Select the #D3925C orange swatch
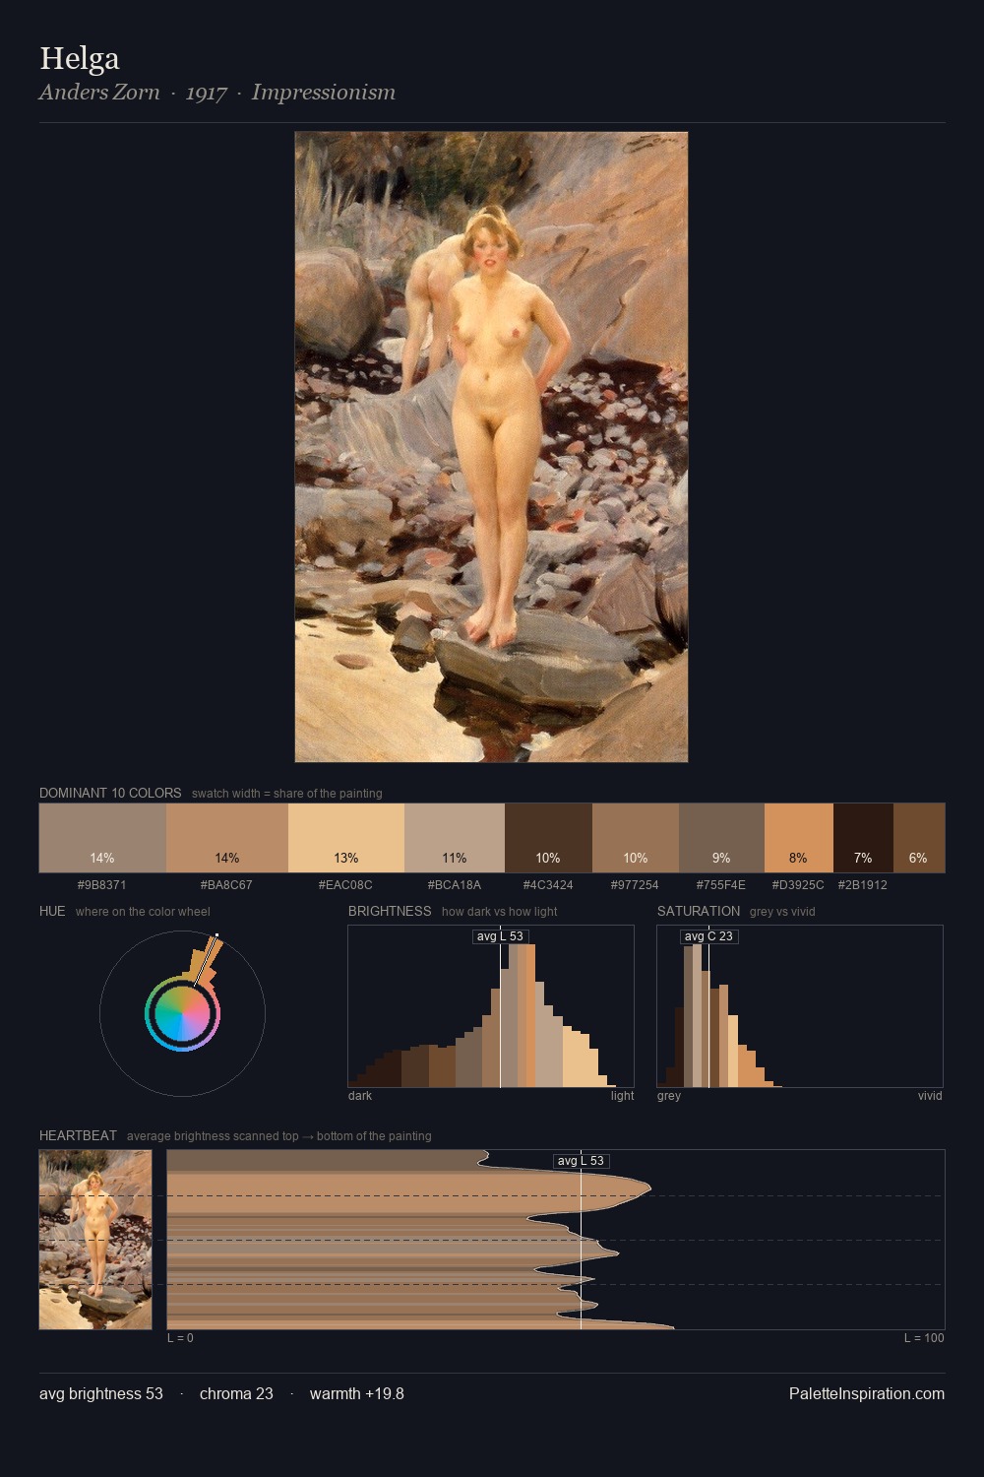This screenshot has height=1477, width=984. click(799, 838)
